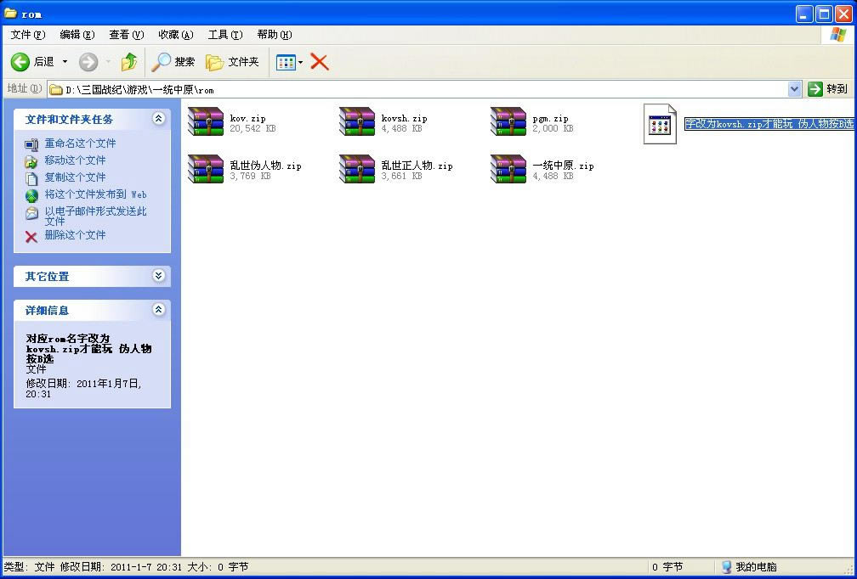Viewport: 857px width, 579px height.
Task: Click the Up folder icon
Action: (x=128, y=62)
